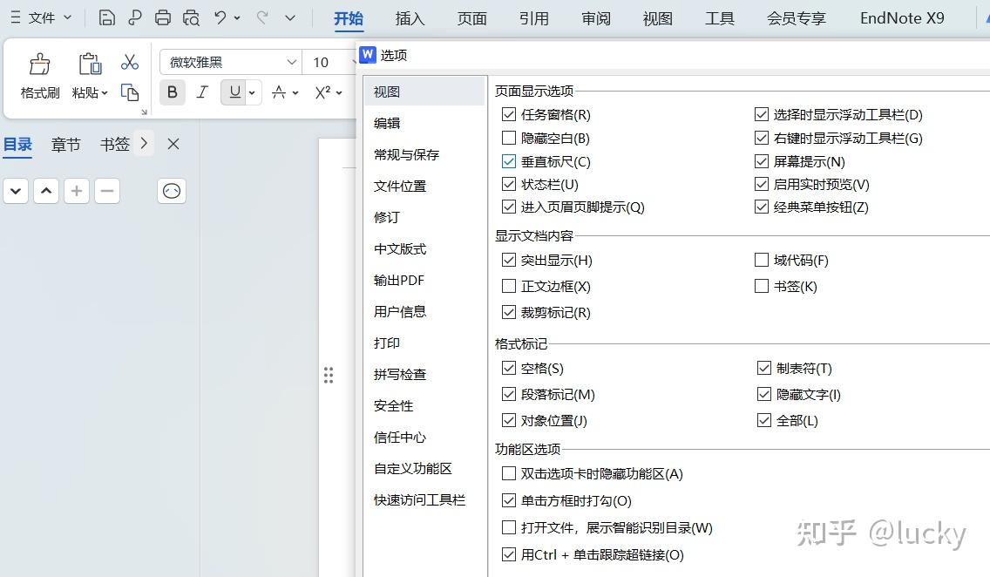Click the Print icon
The width and height of the screenshot is (990, 577).
click(162, 17)
